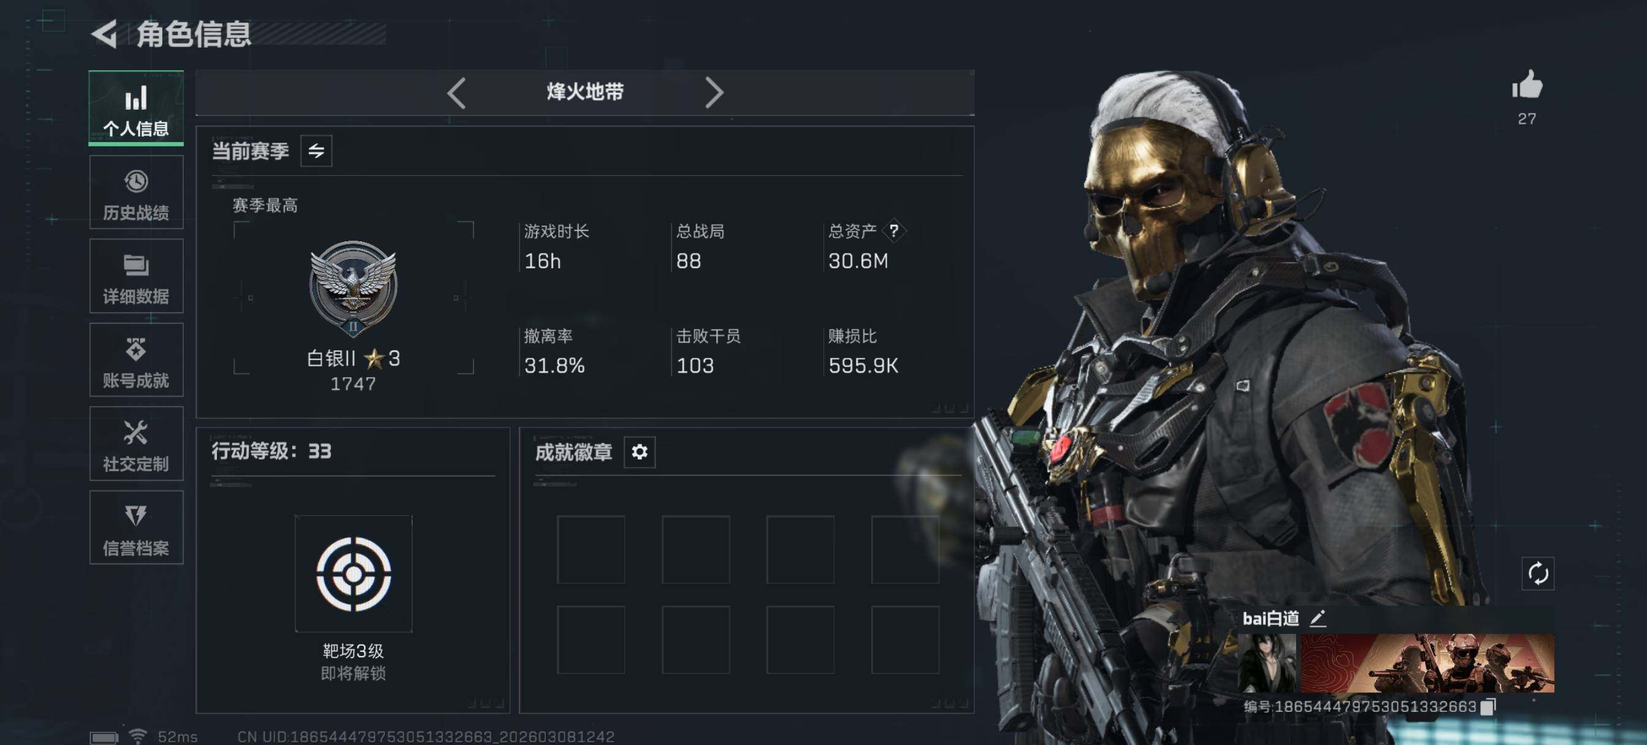Open the 详细数据 tab
This screenshot has height=745, width=1647.
[136, 276]
